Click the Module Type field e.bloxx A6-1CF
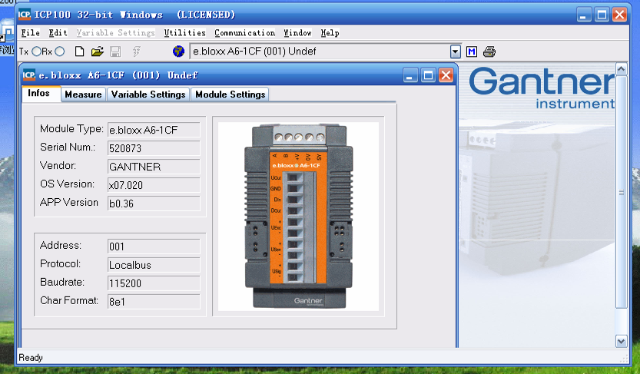 pyautogui.click(x=154, y=130)
